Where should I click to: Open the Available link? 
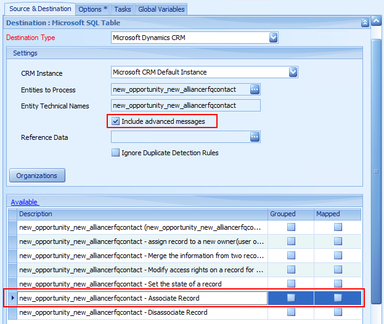24,202
